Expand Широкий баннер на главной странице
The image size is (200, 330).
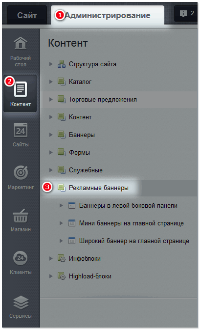click(61, 241)
